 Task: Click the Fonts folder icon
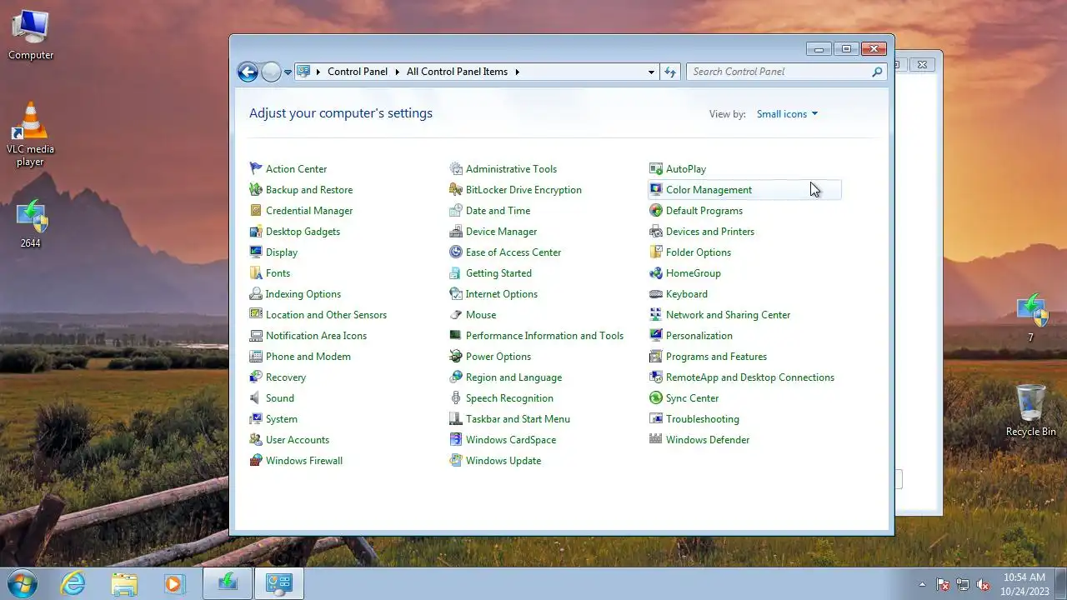coord(256,272)
